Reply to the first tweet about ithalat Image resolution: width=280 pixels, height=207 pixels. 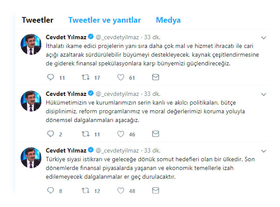pyautogui.click(x=50, y=78)
